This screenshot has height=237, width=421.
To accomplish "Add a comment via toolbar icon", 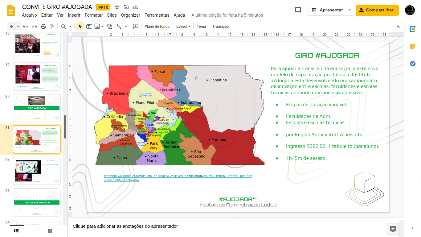I will pos(135,27).
